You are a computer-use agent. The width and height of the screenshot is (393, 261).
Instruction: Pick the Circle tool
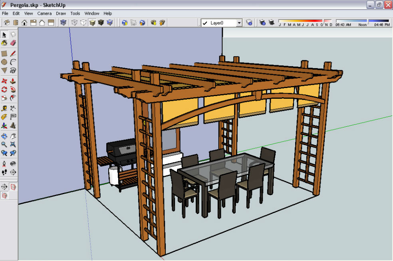tap(4, 62)
